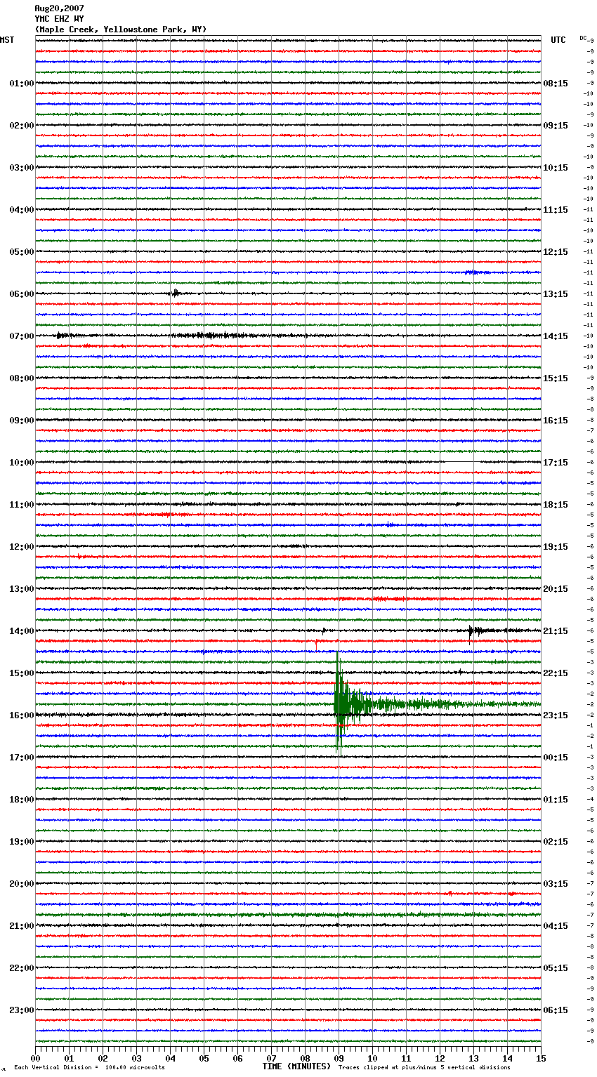The height and width of the screenshot is (1077, 597).
Task: Click the '13:15' UTC time label
Action: [x=556, y=294]
